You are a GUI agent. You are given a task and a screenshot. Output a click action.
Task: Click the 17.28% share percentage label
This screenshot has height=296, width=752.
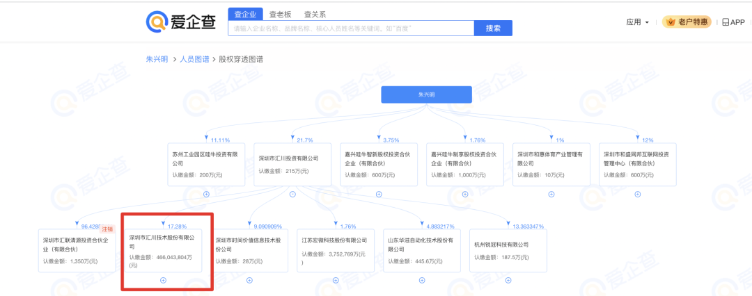pos(177,226)
